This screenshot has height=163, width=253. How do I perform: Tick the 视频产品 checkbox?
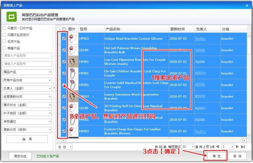coord(4,41)
